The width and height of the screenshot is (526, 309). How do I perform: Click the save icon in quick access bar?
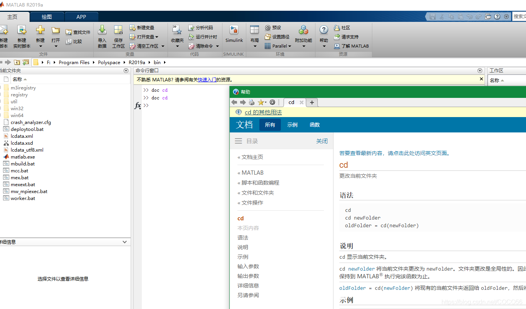pos(433,17)
